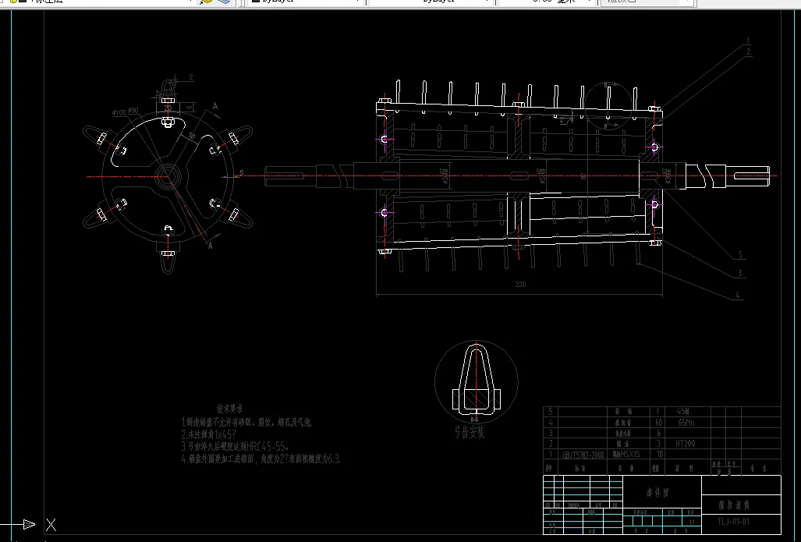The image size is (801, 542).
Task: Click quantity 18 in parts table
Action: point(659,454)
